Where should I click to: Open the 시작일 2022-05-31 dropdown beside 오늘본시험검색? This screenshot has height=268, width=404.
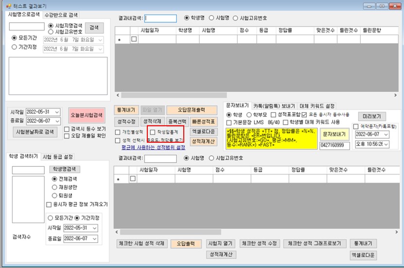pyautogui.click(x=57, y=112)
